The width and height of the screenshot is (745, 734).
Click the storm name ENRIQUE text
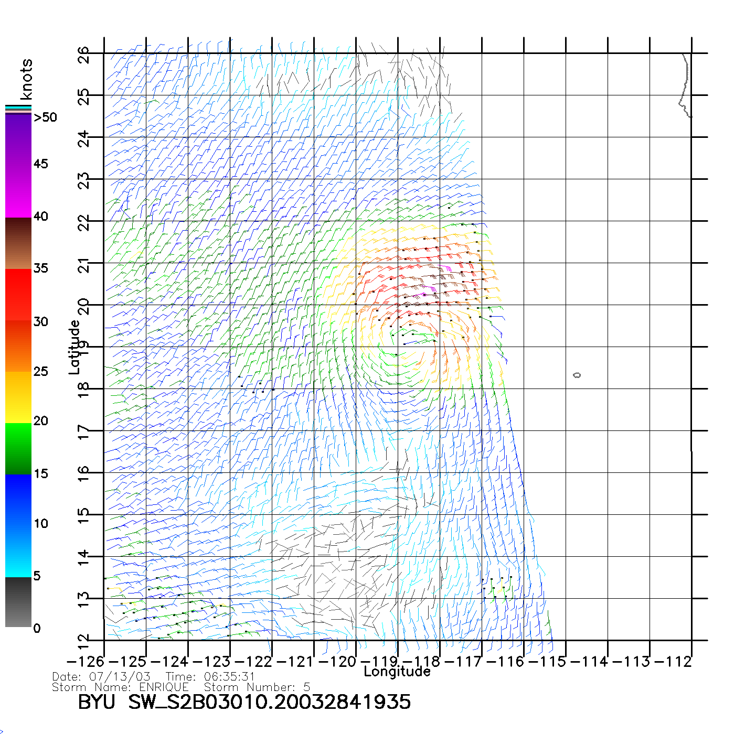point(164,687)
